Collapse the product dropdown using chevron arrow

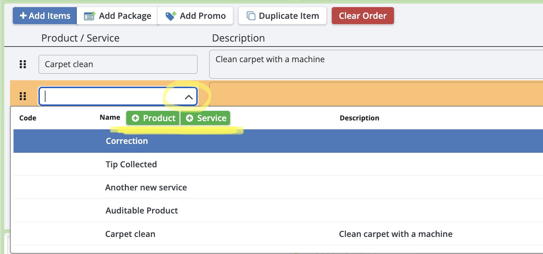click(189, 97)
